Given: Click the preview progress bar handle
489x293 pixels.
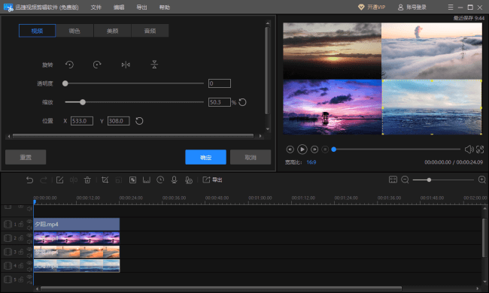Looking at the screenshot, I should tap(334, 150).
